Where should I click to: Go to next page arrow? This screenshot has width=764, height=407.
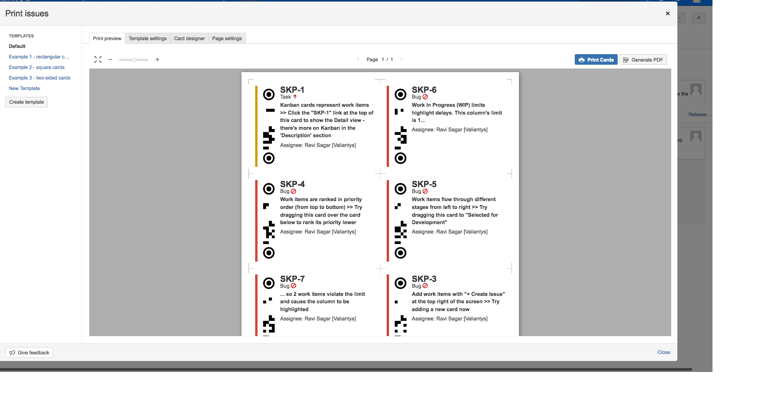tap(402, 59)
